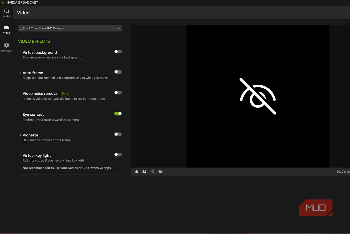Open the HP True Vision FHD Camera dropdown

click(x=70, y=28)
